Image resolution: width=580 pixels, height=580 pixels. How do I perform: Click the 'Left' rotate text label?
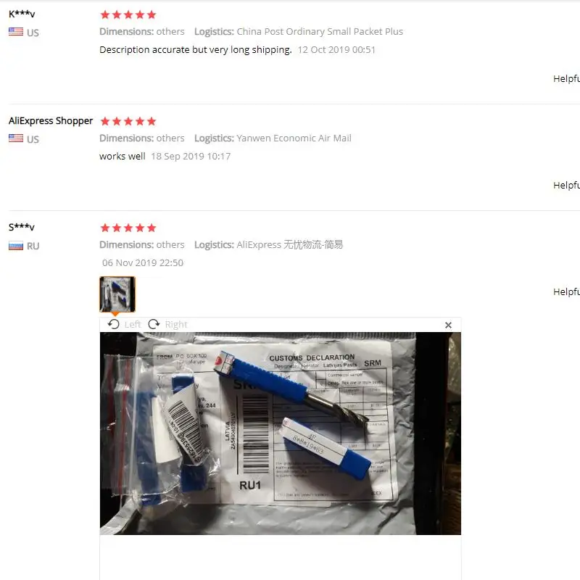133,324
